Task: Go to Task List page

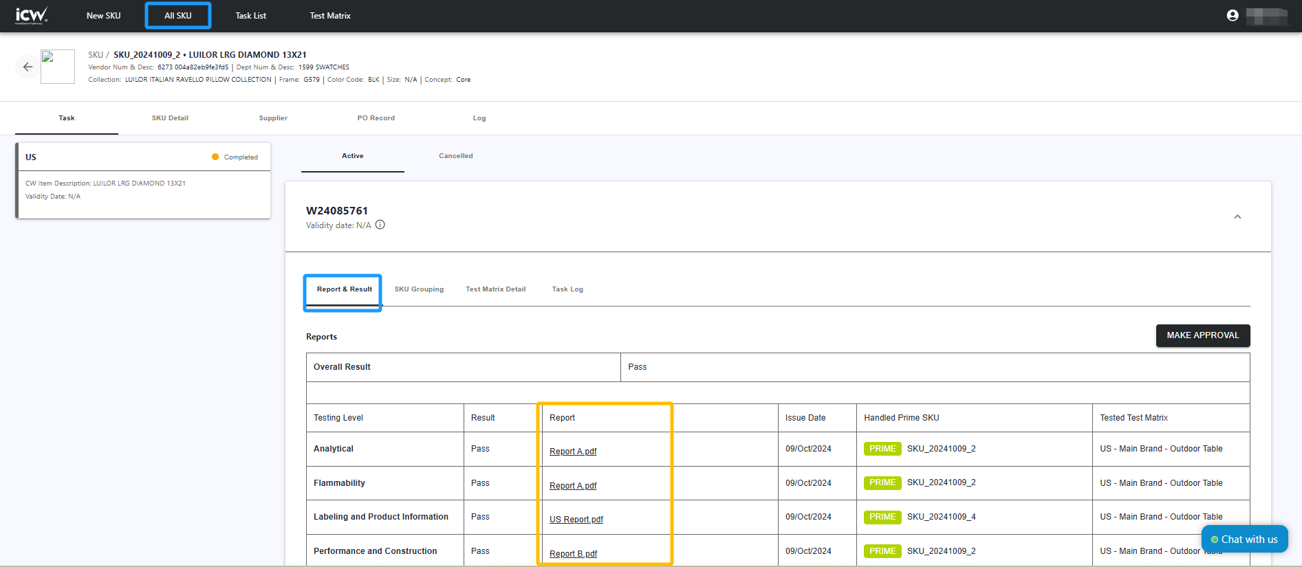Action: tap(250, 15)
